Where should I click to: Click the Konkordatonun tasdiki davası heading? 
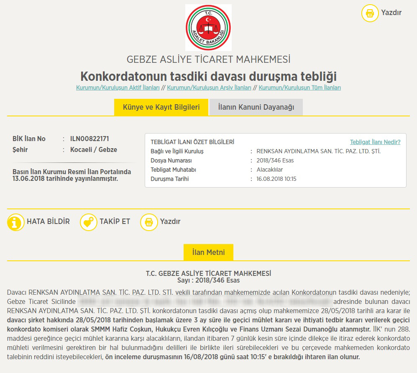pos(208,77)
